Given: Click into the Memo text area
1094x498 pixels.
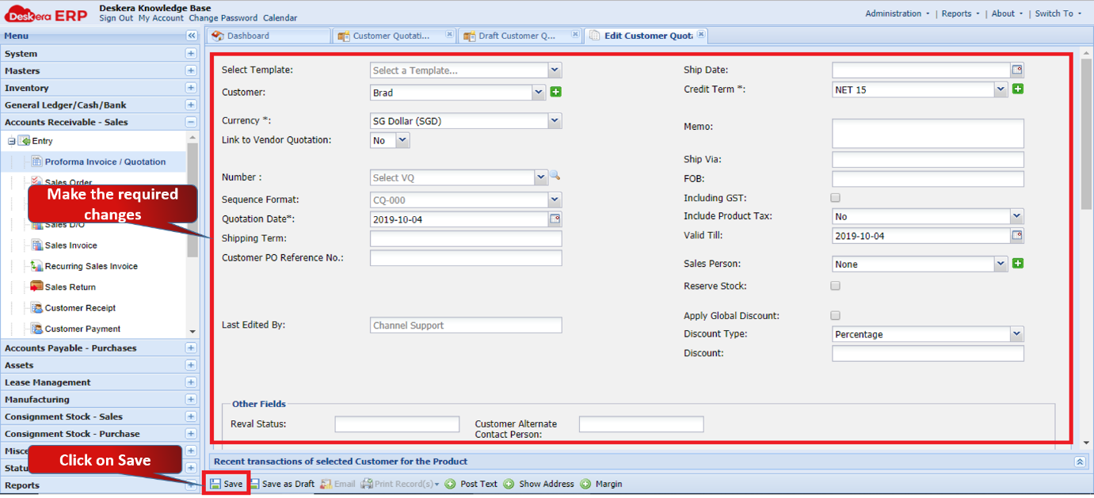Looking at the screenshot, I should (928, 133).
